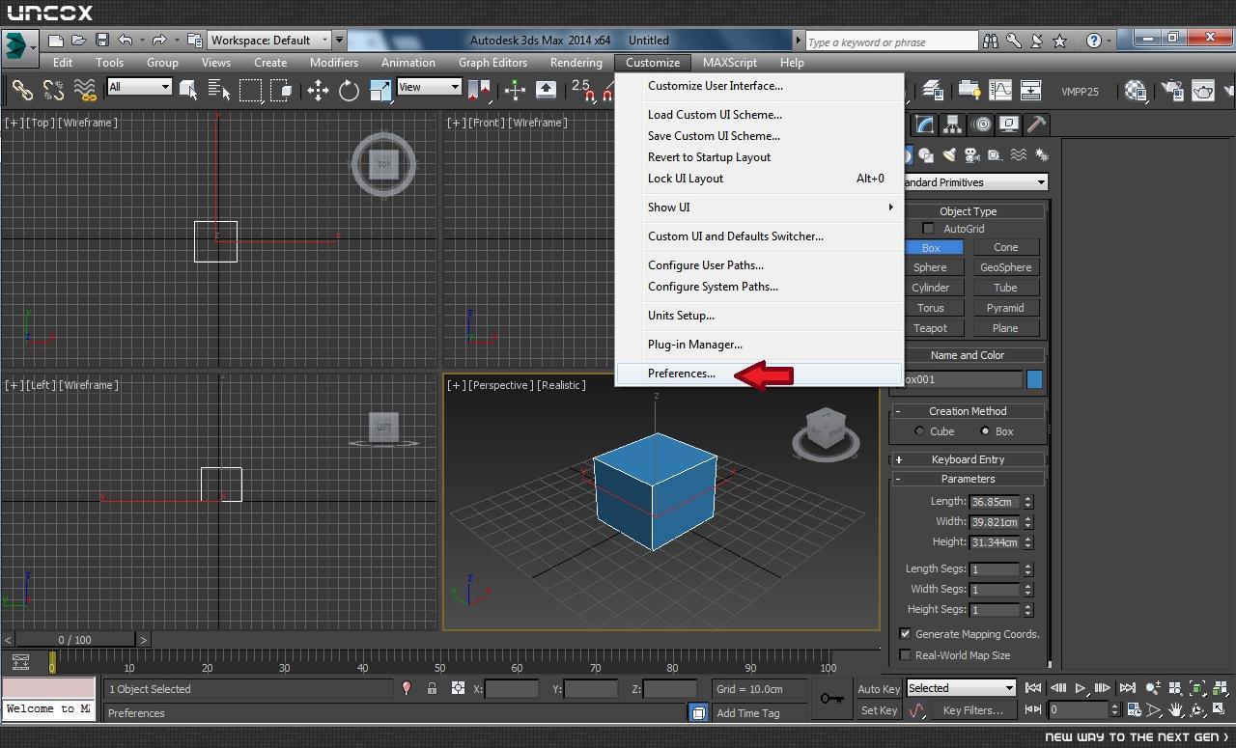Show the Shapes creation category
The height and width of the screenshot is (748, 1236).
point(926,154)
